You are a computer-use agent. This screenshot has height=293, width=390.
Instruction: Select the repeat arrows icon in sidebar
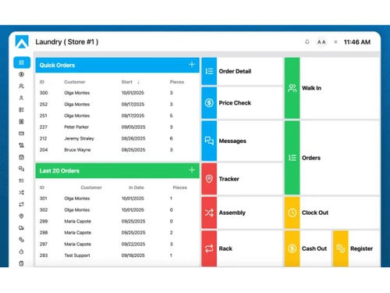pos(22,205)
